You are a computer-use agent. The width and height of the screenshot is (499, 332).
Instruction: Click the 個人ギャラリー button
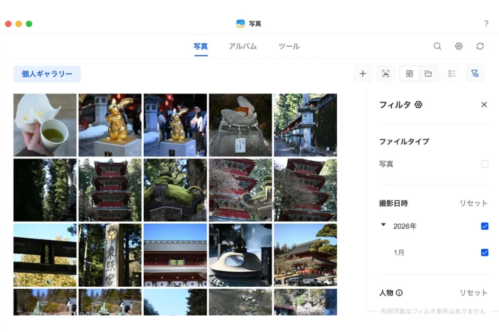47,74
